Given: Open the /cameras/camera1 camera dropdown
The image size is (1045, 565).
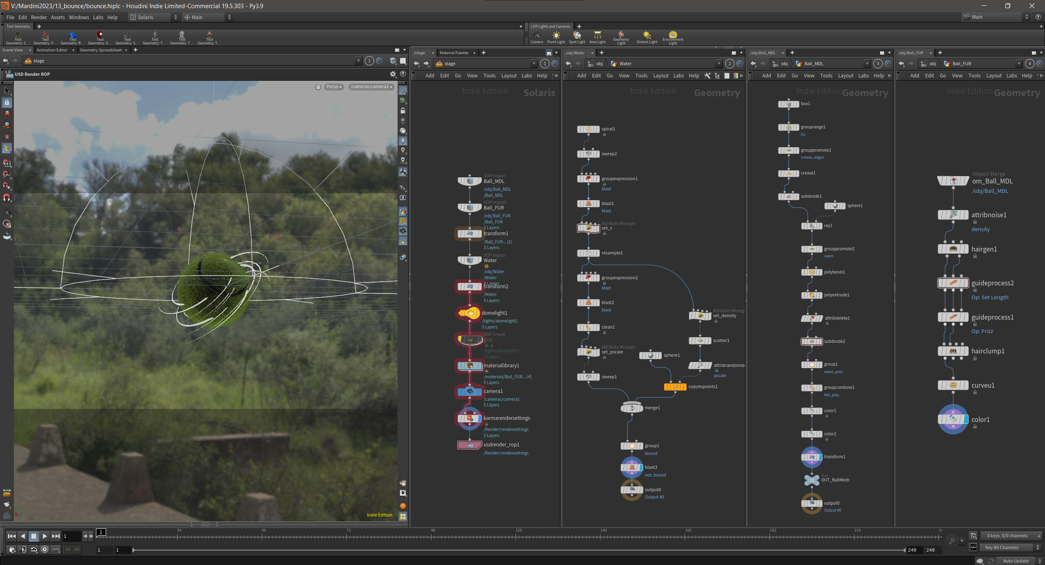Looking at the screenshot, I should 371,87.
